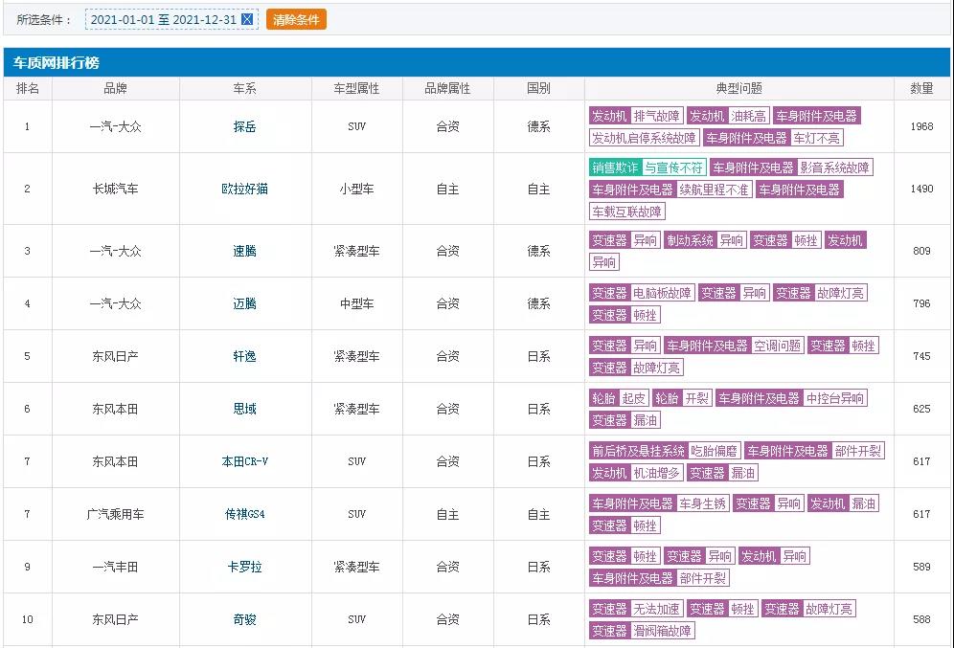The width and height of the screenshot is (954, 648).
Task: Click the 变速器 滑阀箱故障 tag
Action: point(642,631)
